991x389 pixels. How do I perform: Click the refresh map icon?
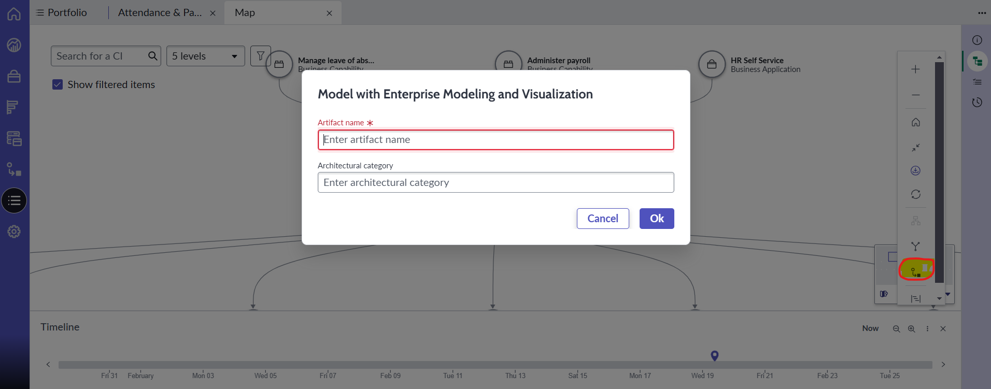[916, 194]
